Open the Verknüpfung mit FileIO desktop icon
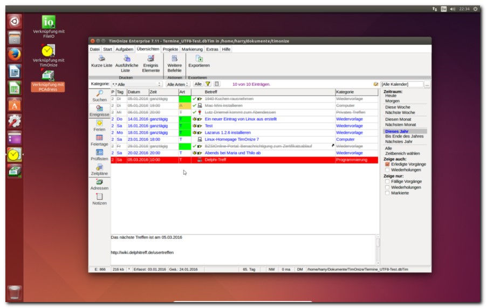 click(x=49, y=26)
